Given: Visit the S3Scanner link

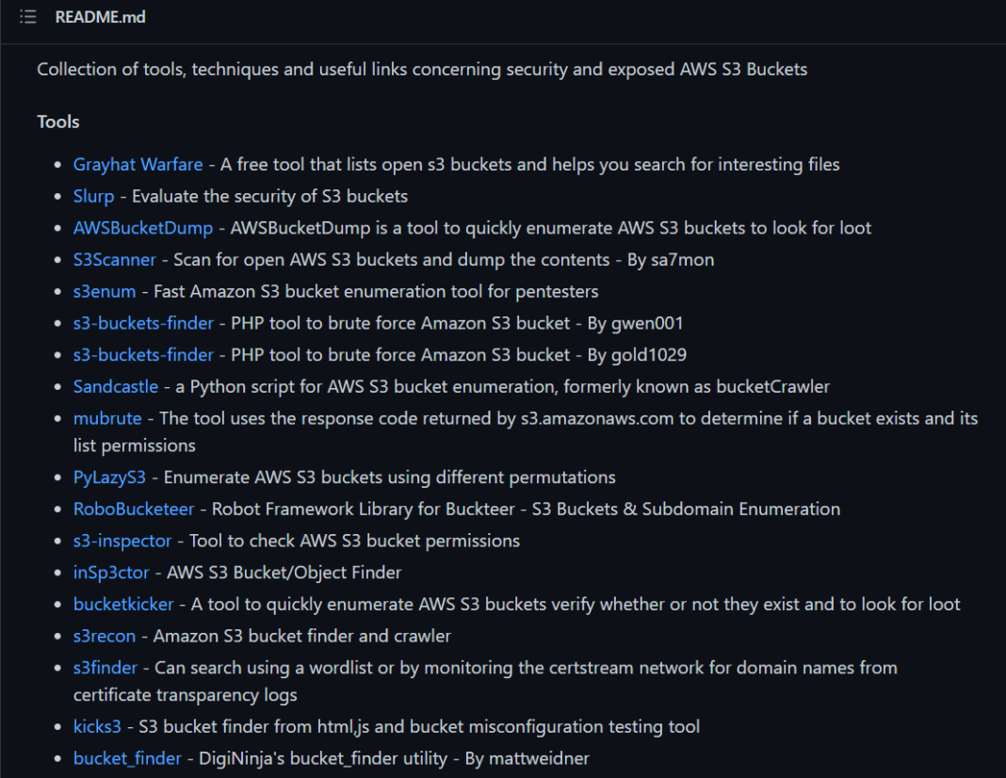Looking at the screenshot, I should [x=115, y=260].
